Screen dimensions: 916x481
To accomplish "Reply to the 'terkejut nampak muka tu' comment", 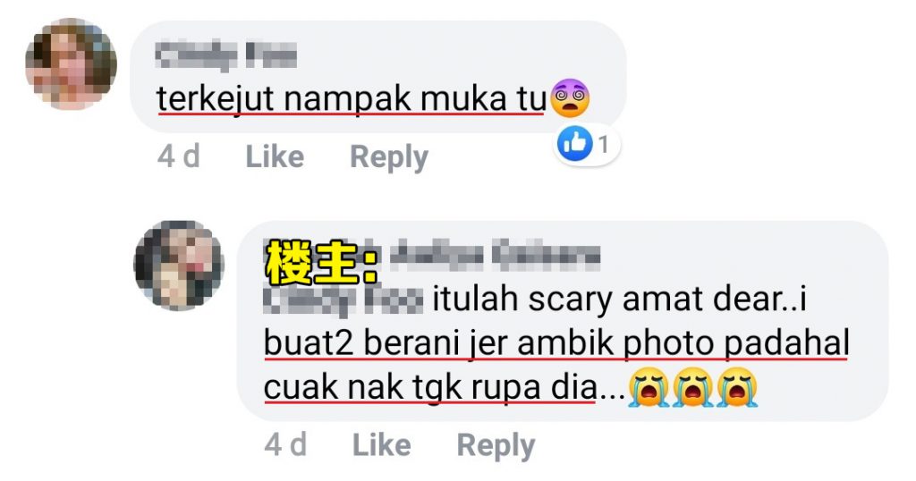I will click(389, 157).
